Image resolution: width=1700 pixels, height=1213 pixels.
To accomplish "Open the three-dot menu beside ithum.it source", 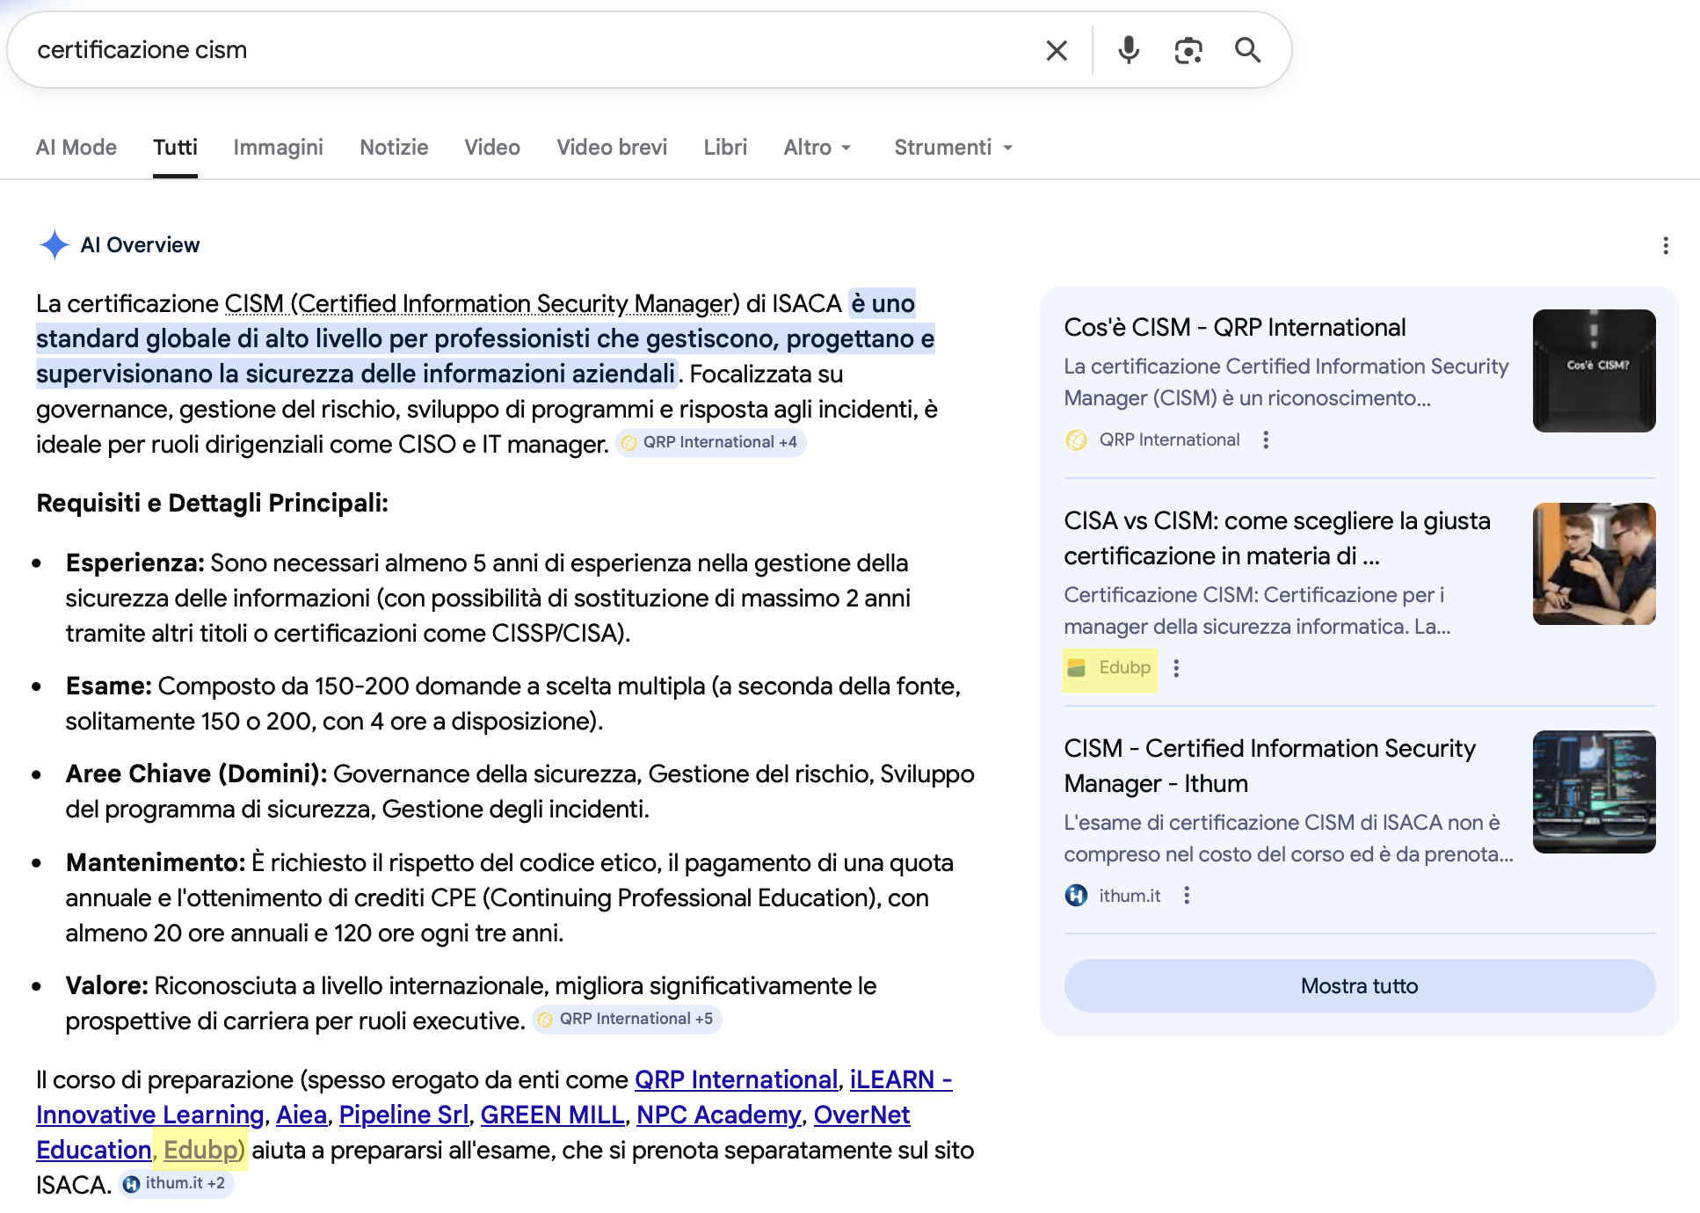I will [1188, 895].
